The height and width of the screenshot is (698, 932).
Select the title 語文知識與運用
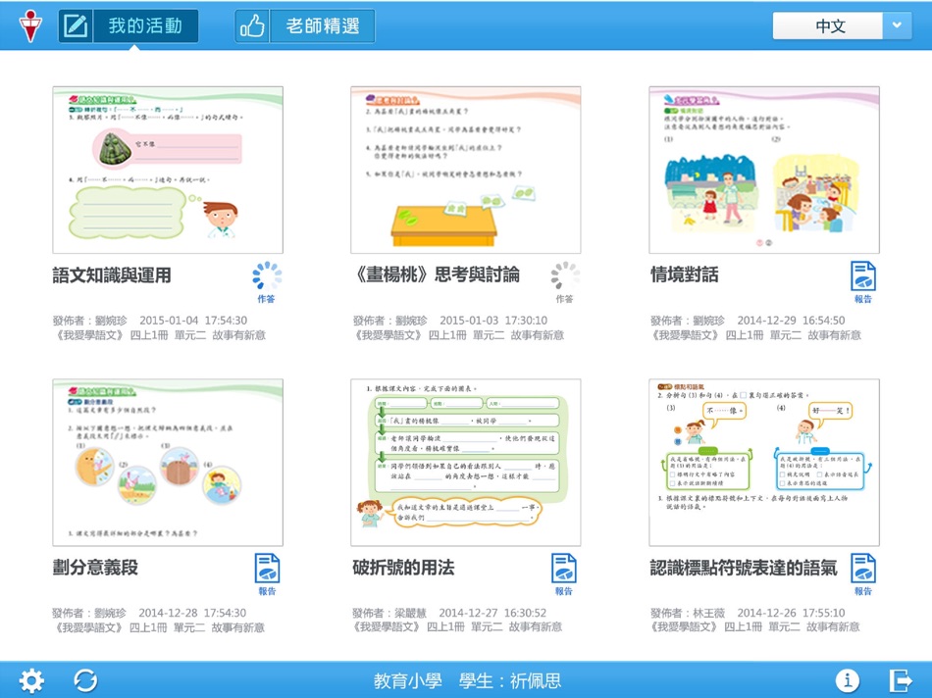(x=112, y=275)
